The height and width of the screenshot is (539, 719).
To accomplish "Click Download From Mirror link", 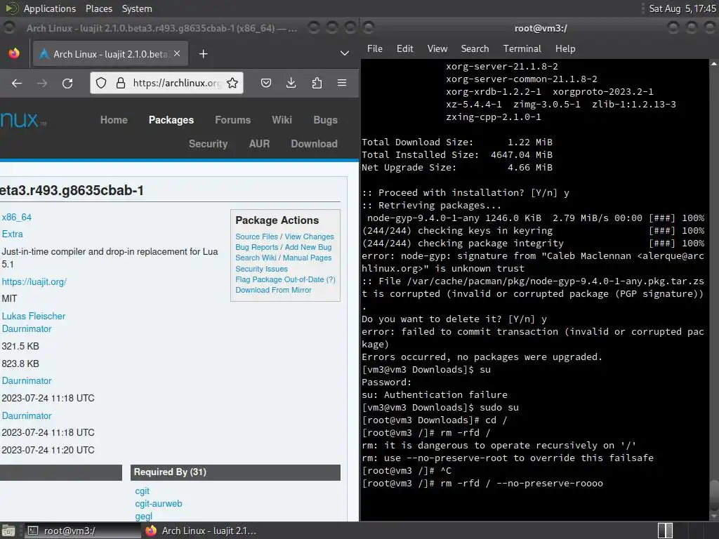I will point(273,290).
